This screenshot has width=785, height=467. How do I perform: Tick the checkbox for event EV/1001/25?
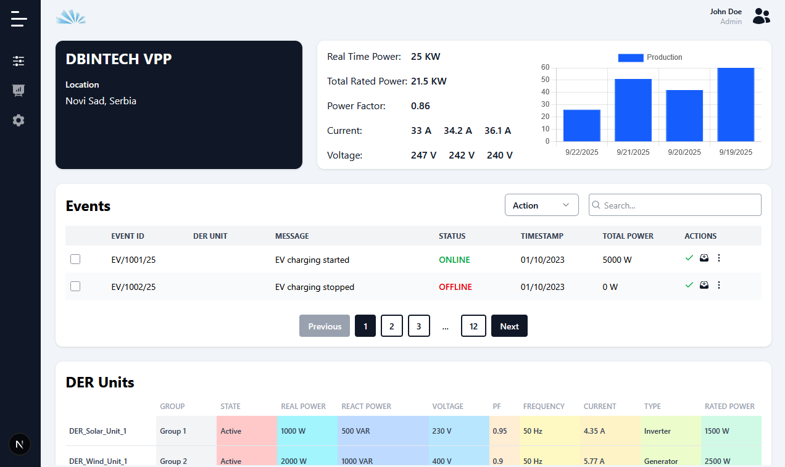[75, 259]
